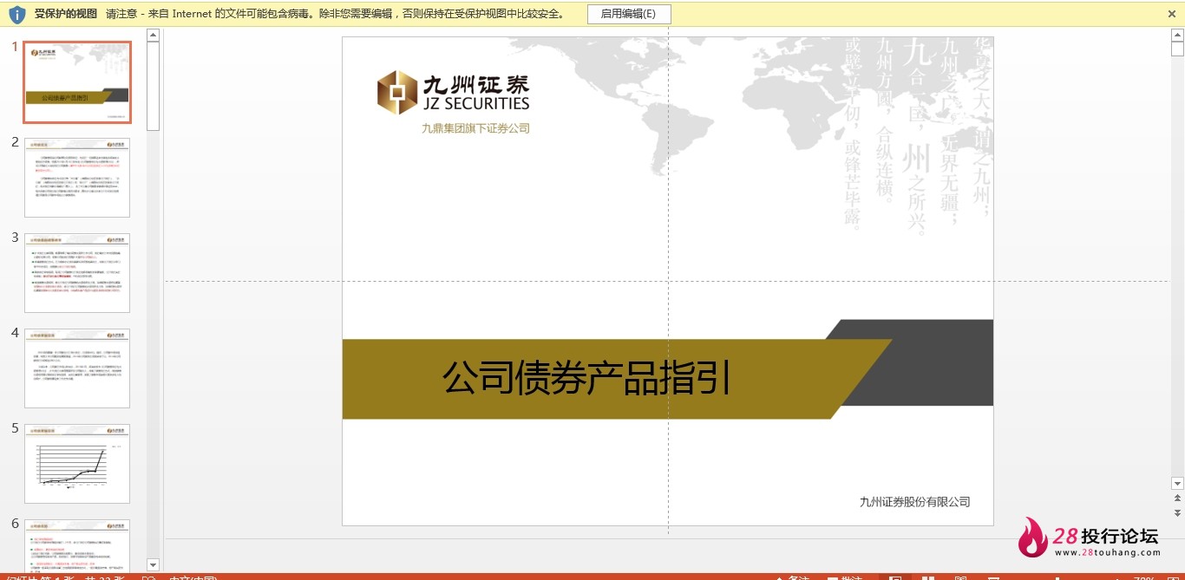Click slide area scroll down arrow
Image resolution: width=1185 pixels, height=580 pixels.
(x=1177, y=483)
